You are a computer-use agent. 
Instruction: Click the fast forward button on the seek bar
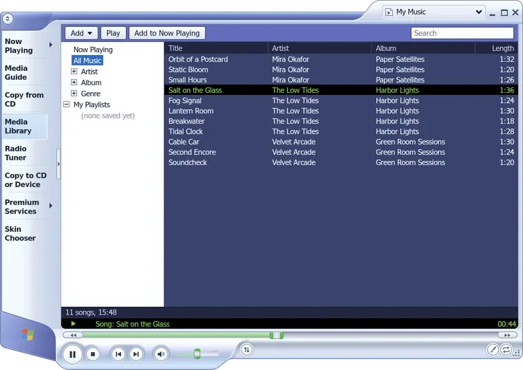click(507, 335)
